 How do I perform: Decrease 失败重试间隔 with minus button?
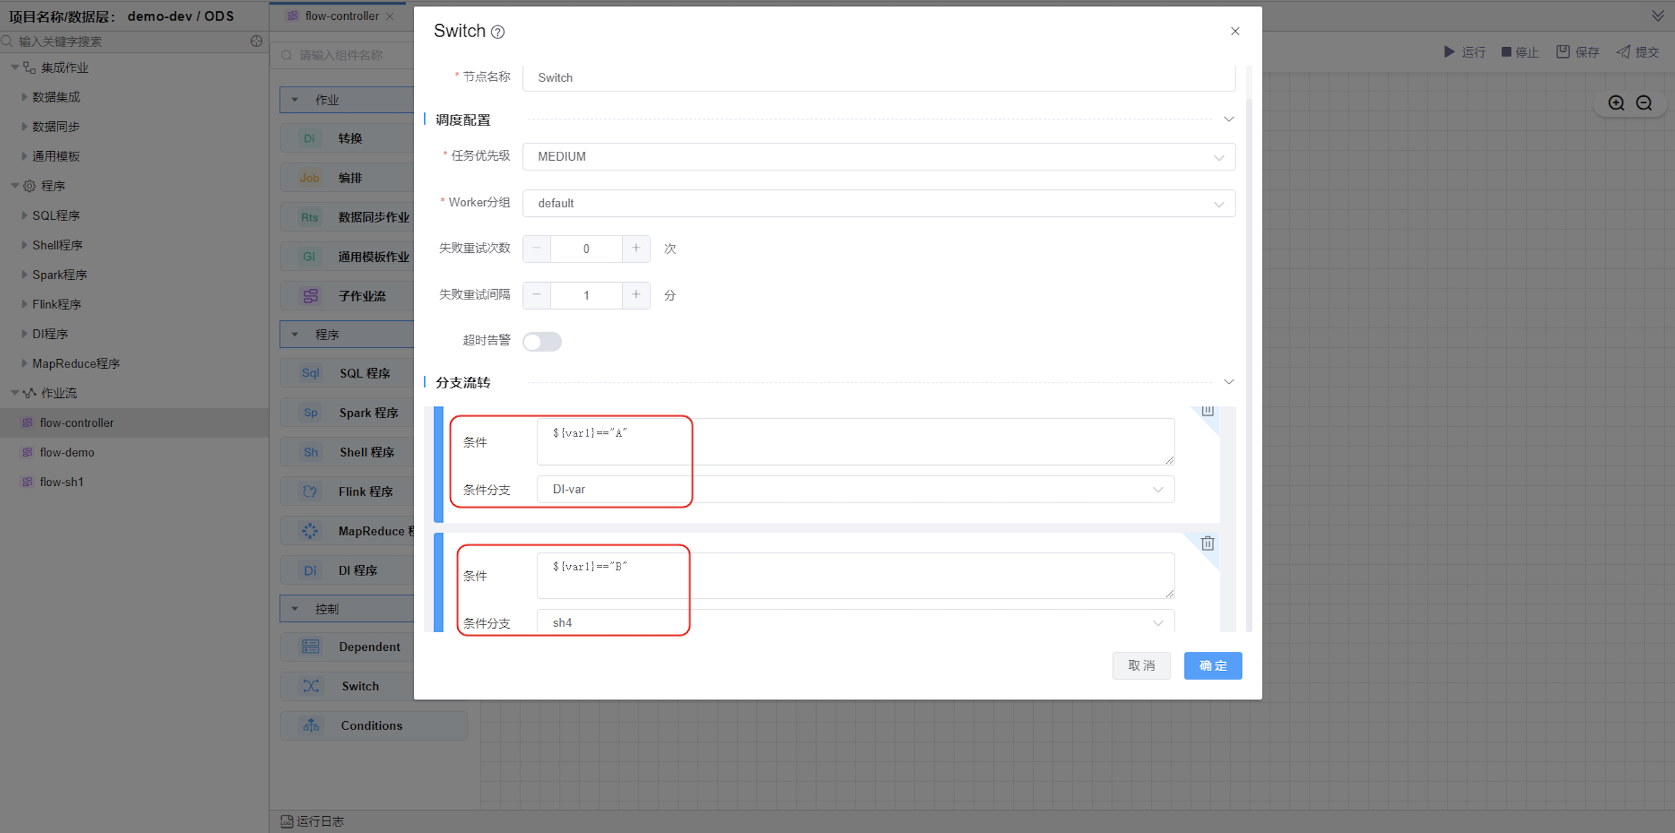tap(536, 295)
